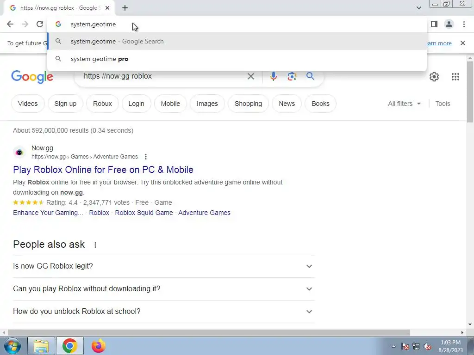This screenshot has width=474, height=355.
Task: Select the Robux filter chip
Action: 102,104
